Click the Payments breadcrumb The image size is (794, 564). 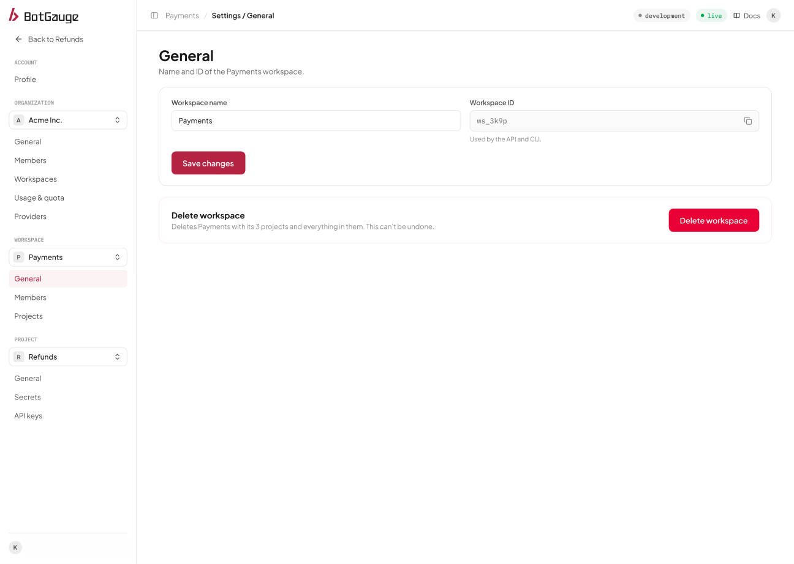pyautogui.click(x=182, y=15)
